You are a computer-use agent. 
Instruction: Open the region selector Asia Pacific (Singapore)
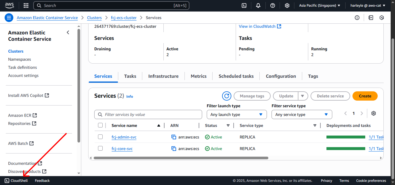[320, 5]
